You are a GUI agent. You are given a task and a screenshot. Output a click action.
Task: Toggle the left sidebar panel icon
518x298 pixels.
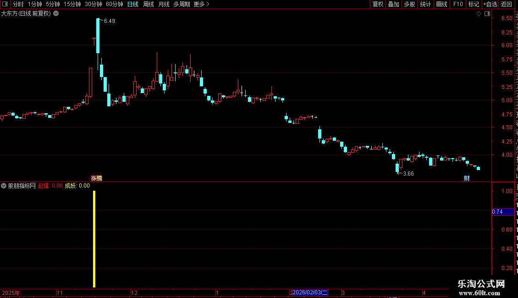pyautogui.click(x=5, y=4)
